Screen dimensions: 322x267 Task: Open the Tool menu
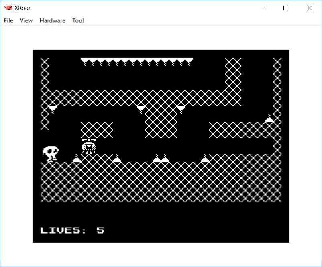(x=78, y=20)
